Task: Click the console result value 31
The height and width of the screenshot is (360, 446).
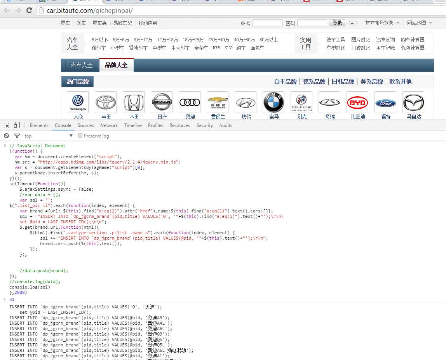Action: pos(12,299)
